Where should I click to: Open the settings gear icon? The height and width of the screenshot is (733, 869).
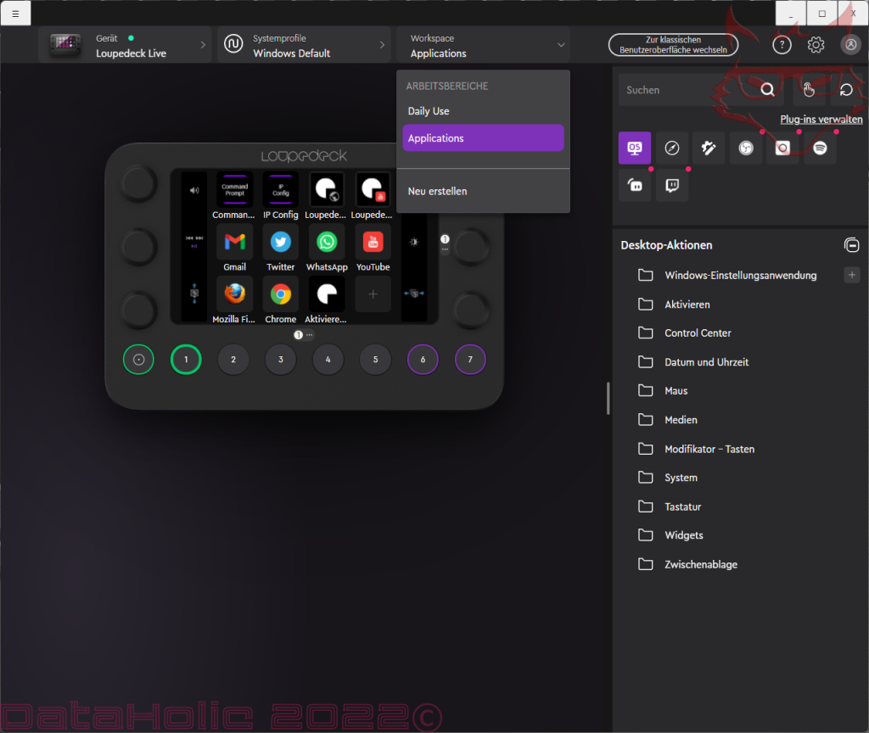pos(816,45)
